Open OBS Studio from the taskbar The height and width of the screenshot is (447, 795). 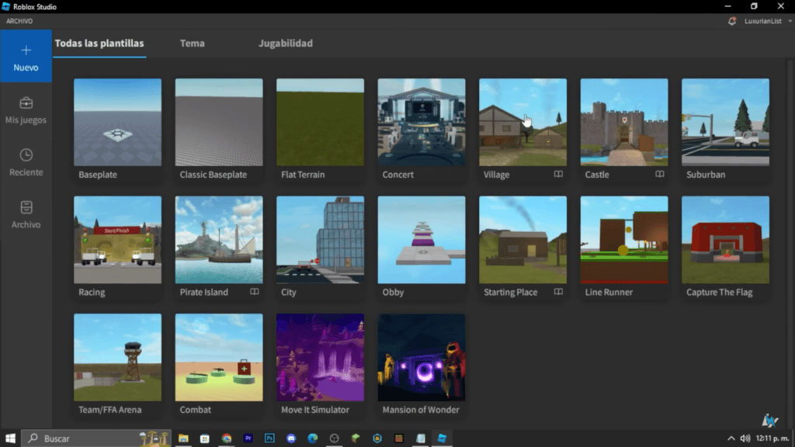(334, 438)
